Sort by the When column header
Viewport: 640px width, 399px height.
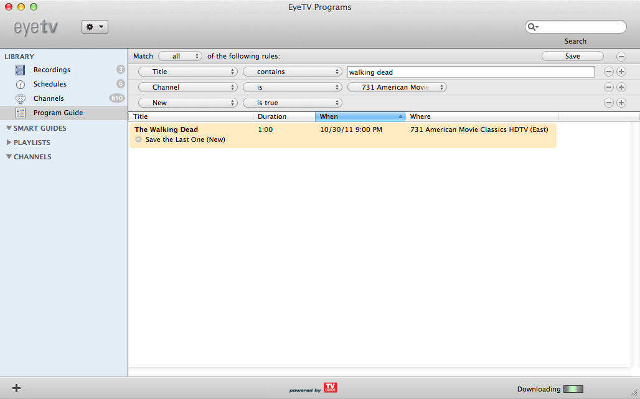point(360,116)
